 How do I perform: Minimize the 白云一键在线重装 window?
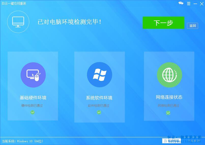(195, 4)
